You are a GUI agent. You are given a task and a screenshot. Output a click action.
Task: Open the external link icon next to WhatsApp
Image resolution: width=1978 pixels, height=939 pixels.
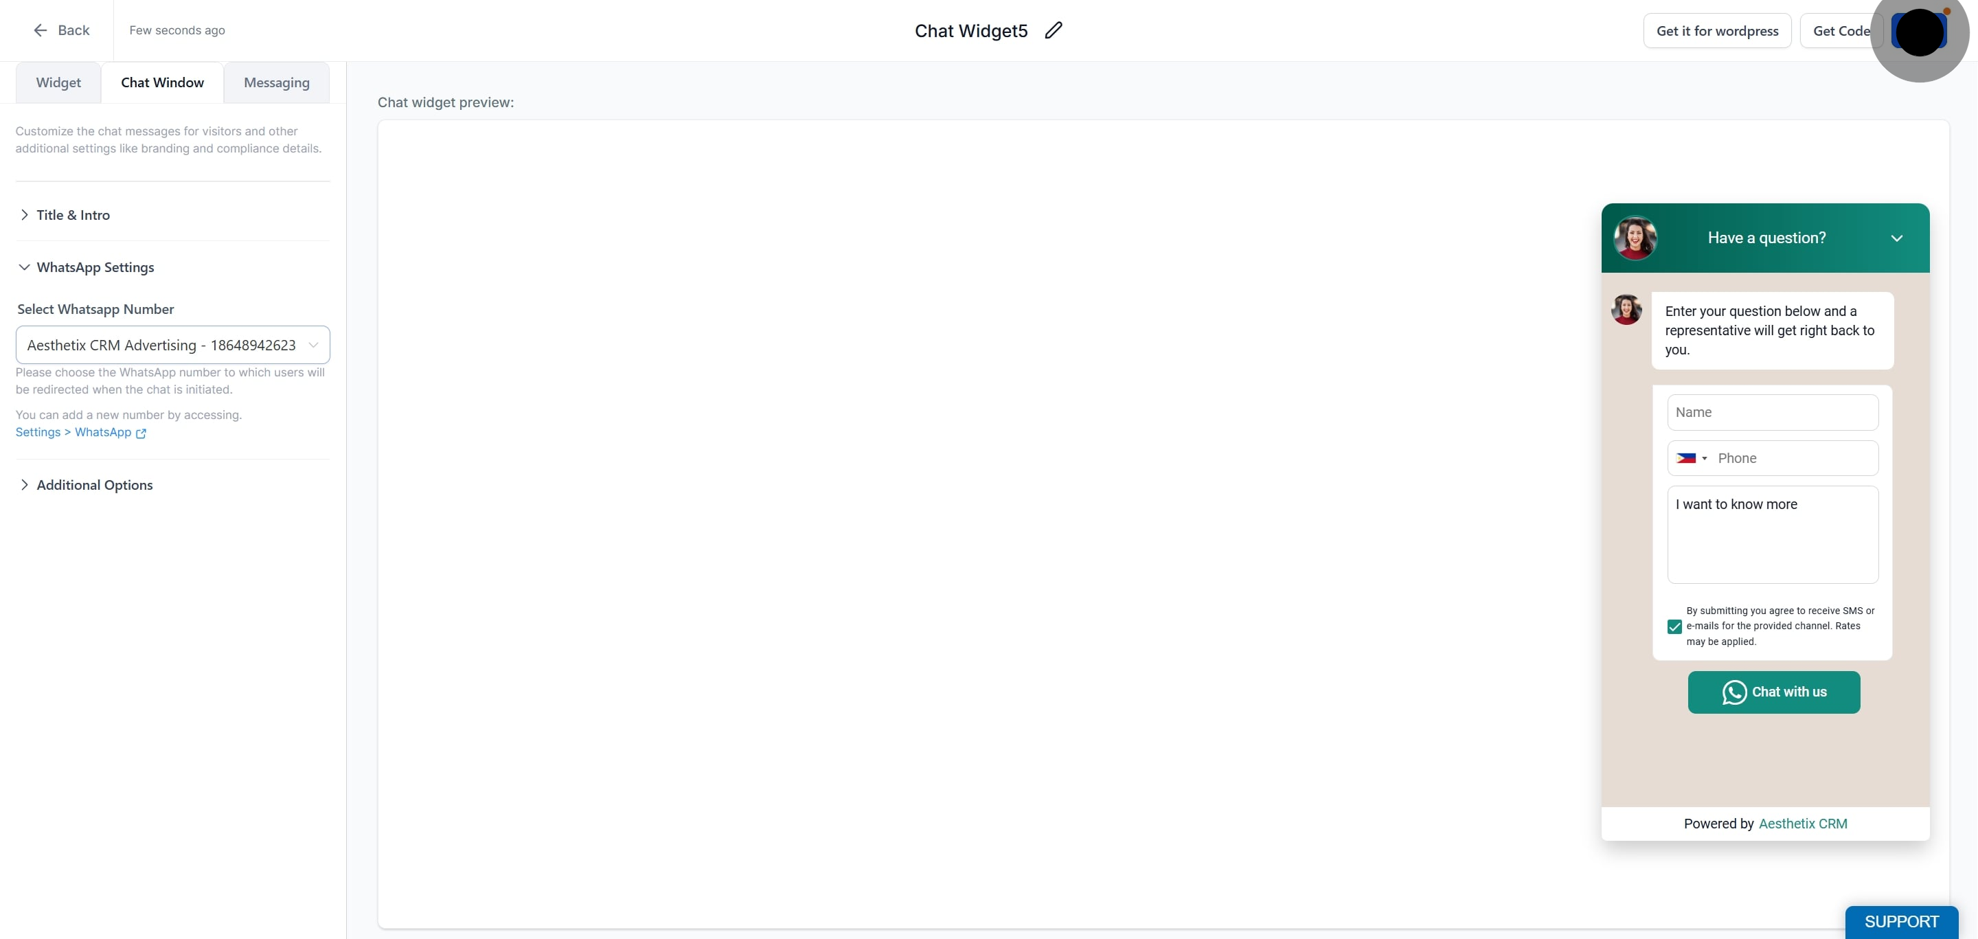click(141, 433)
